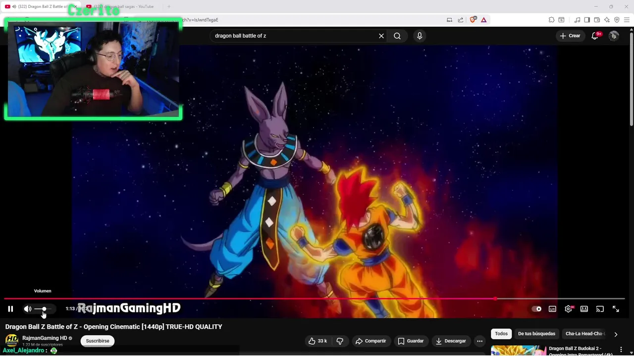Viewport: 634px width, 356px height.
Task: Open Brave Rewards triangle icon
Action: point(484,20)
